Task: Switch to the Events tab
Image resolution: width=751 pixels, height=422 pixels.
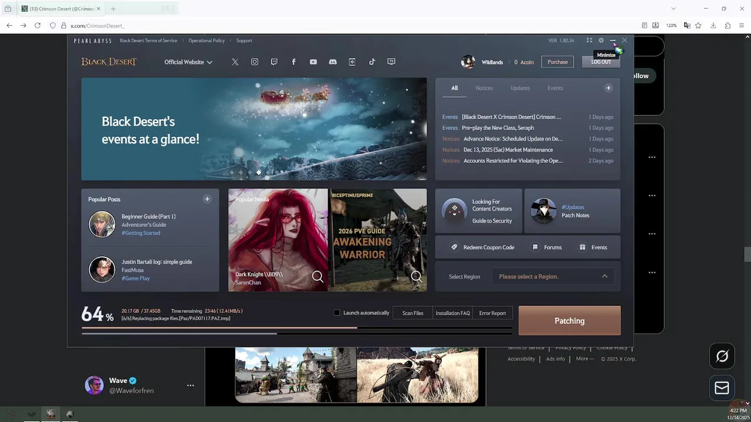Action: (555, 88)
